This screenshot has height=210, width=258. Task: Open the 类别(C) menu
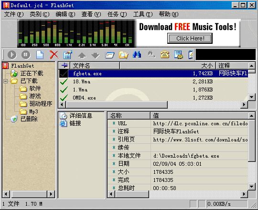[40, 14]
